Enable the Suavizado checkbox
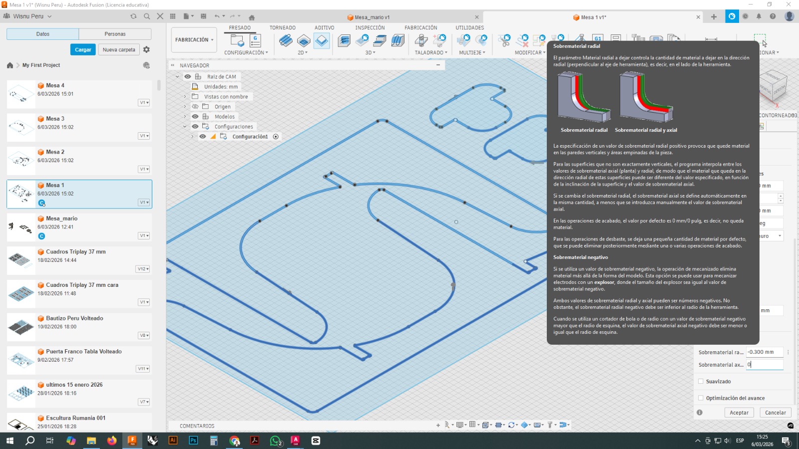The width and height of the screenshot is (799, 449). [x=701, y=381]
